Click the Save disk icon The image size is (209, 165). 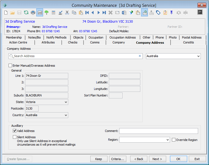(x=19, y=13)
